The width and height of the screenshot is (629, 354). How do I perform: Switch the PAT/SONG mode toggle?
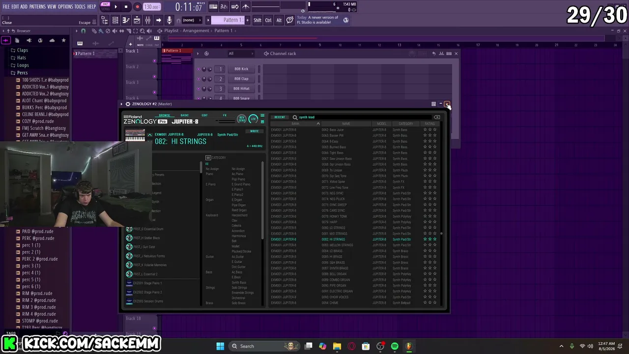(x=105, y=6)
